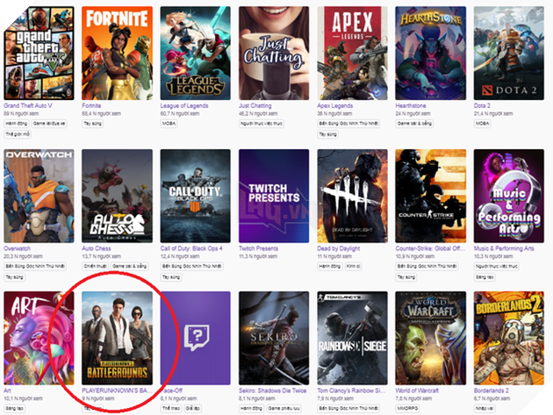Image resolution: width=553 pixels, height=415 pixels.
Task: Follow the Tom Clancy's Rainbow Six link
Action: point(351,390)
